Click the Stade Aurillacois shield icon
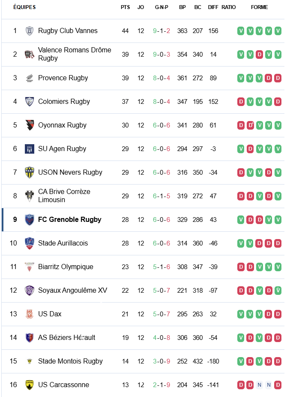Image resolution: width=290 pixels, height=397 pixels. [30, 243]
